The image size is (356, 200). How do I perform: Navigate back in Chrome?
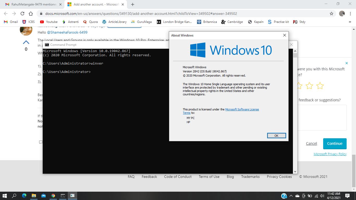tap(6, 14)
